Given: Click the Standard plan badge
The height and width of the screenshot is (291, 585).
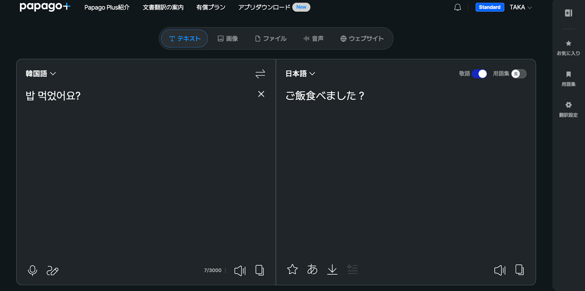Looking at the screenshot, I should [490, 7].
